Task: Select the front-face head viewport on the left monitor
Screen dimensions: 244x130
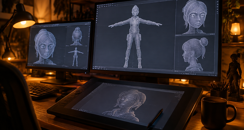Action: (x=47, y=45)
